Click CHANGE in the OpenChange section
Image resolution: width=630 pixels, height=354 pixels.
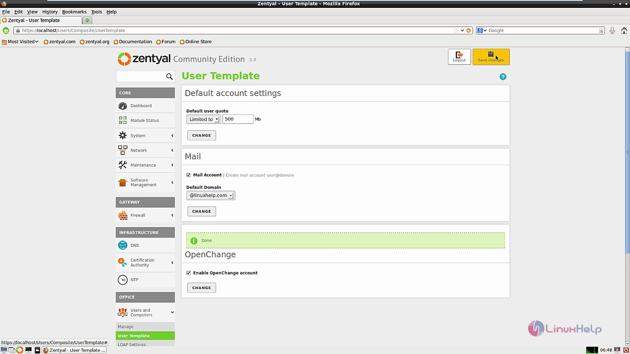[x=201, y=288]
